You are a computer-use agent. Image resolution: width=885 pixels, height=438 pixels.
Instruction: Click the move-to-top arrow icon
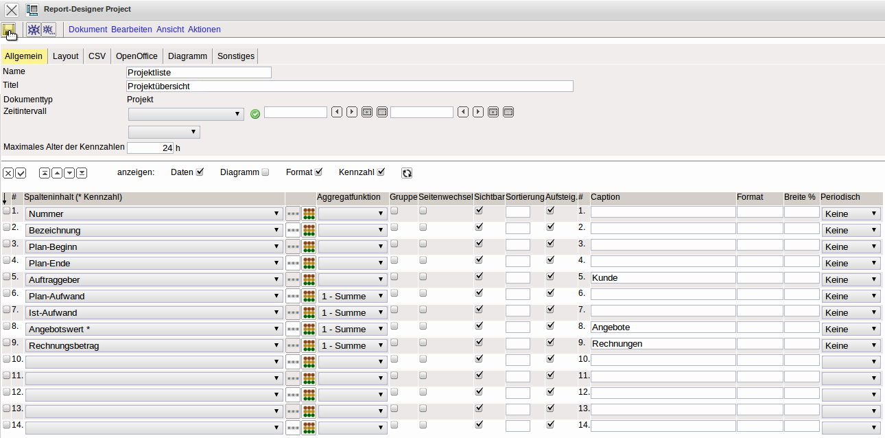45,173
